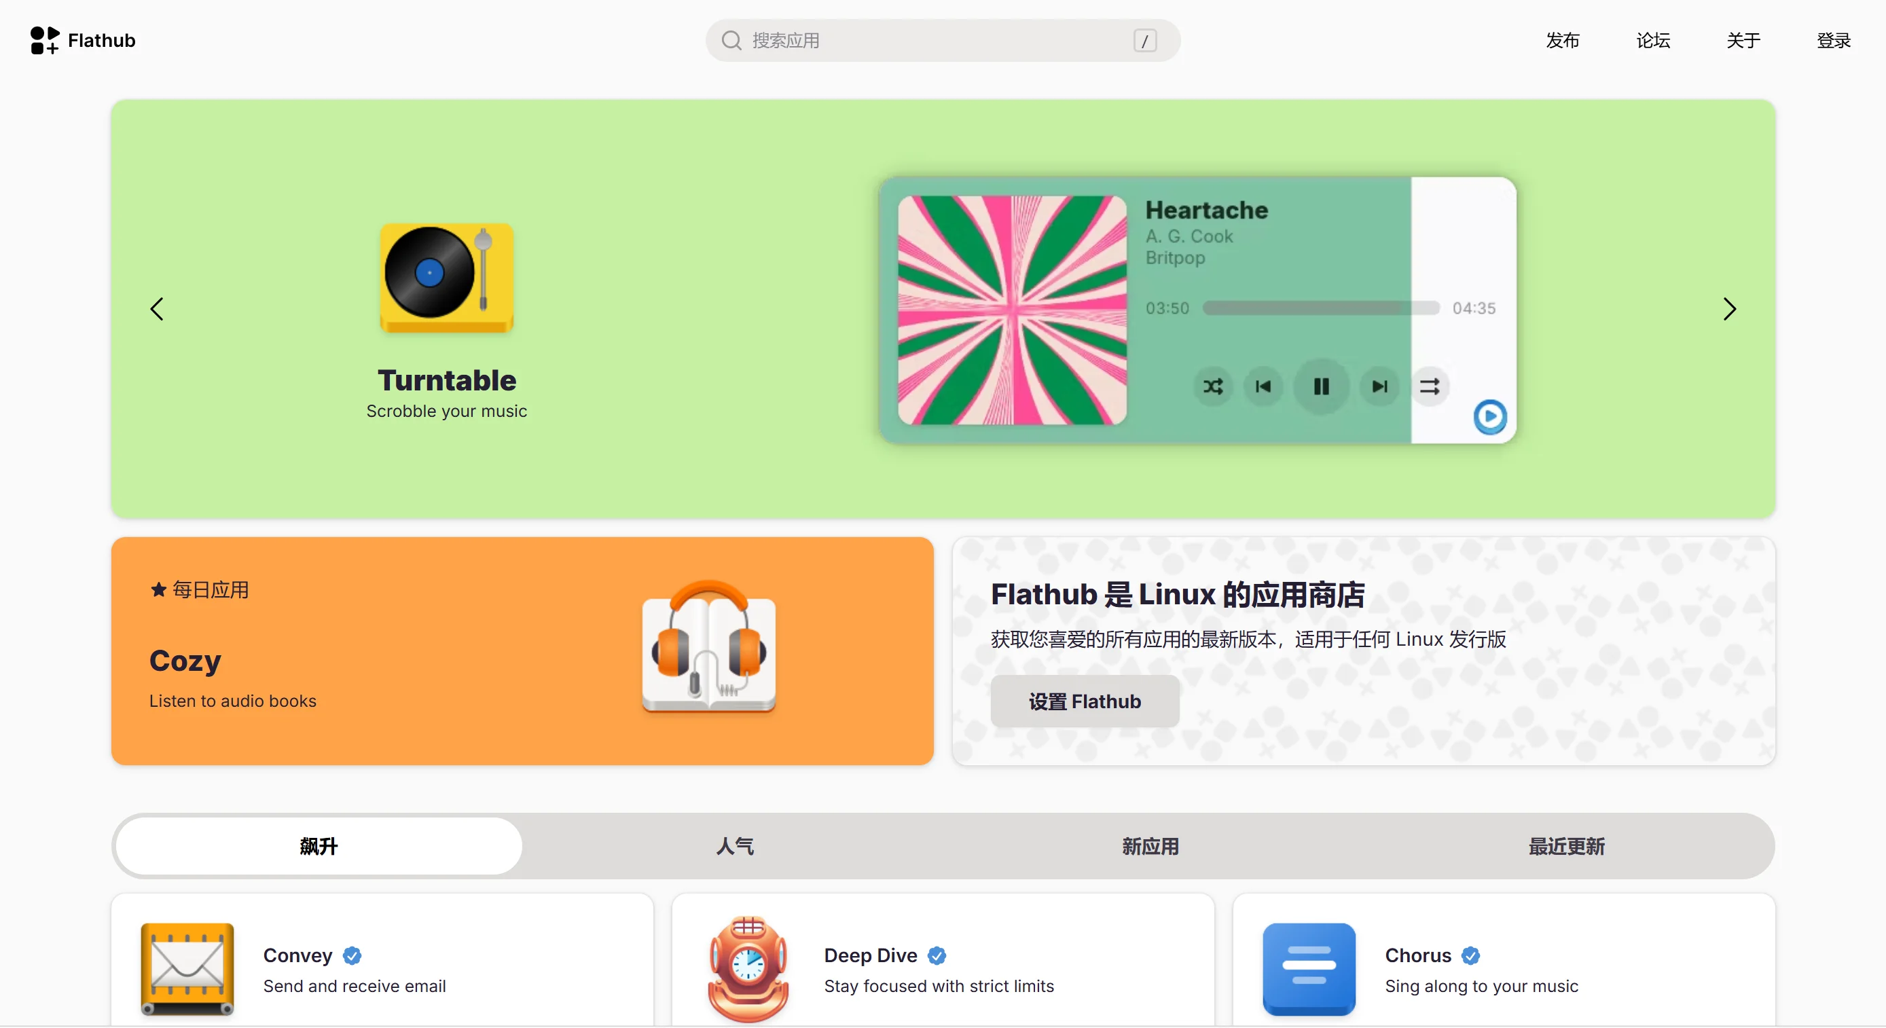Viewport: 1886px width, 1028px height.
Task: Select the 飙升 tab
Action: coord(319,847)
